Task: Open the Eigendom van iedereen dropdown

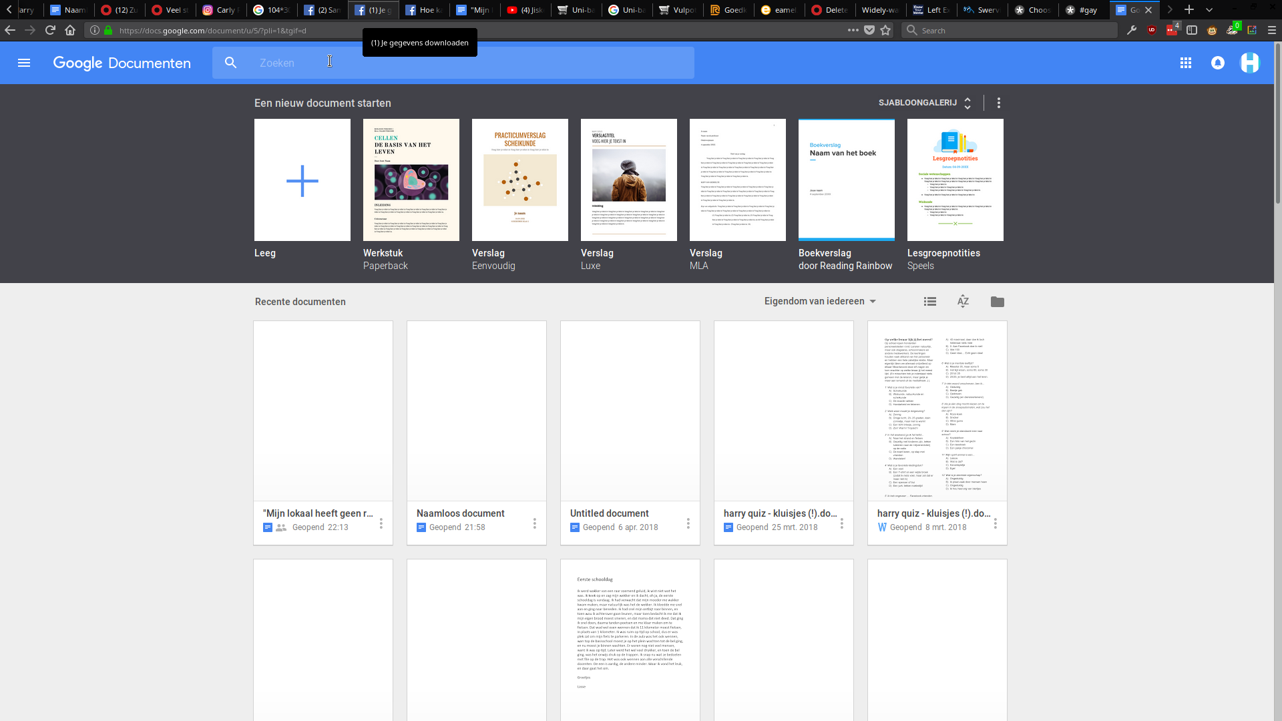Action: point(820,302)
